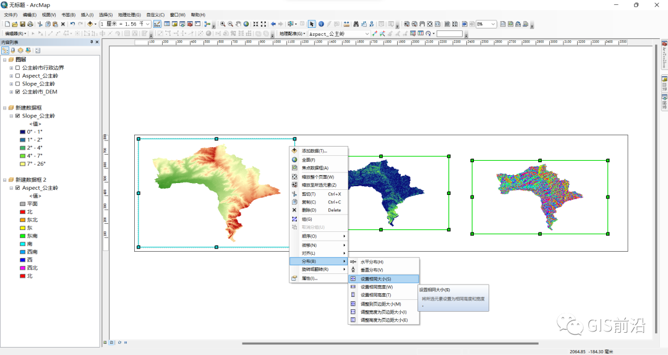Click the New document icon
This screenshot has height=355, width=668.
pyautogui.click(x=7, y=24)
